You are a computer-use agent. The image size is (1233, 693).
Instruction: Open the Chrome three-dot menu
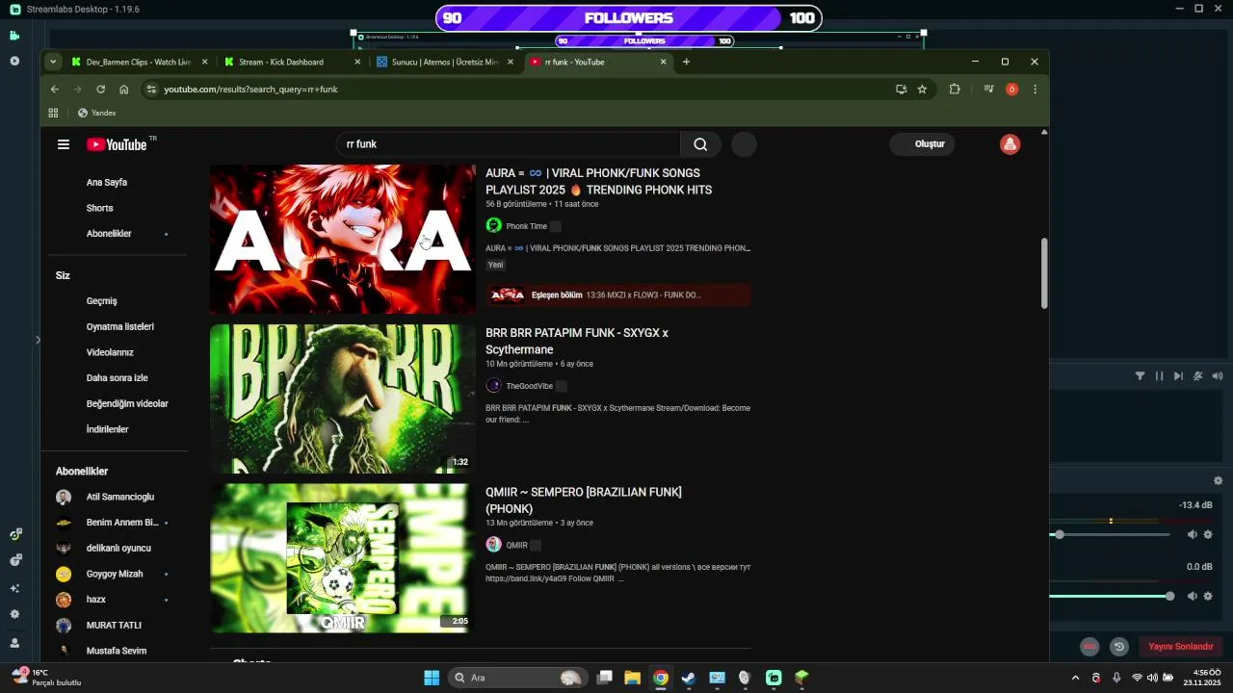pyautogui.click(x=1035, y=89)
